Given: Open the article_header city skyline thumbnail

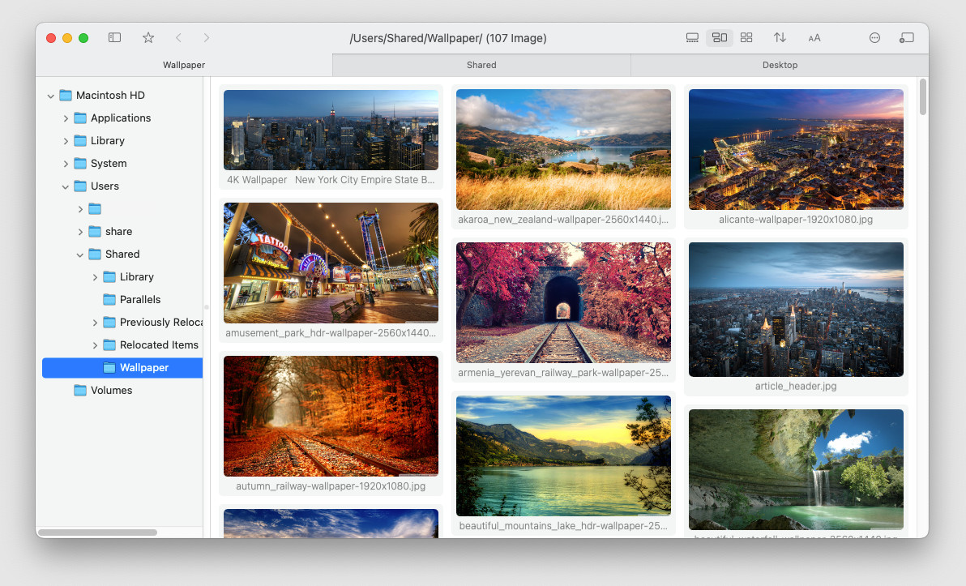Looking at the screenshot, I should pyautogui.click(x=796, y=310).
